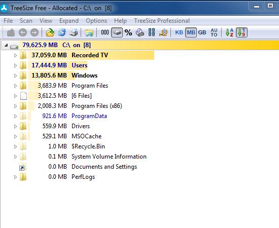Expand the $Recycle.Bin folder

(x=16, y=146)
